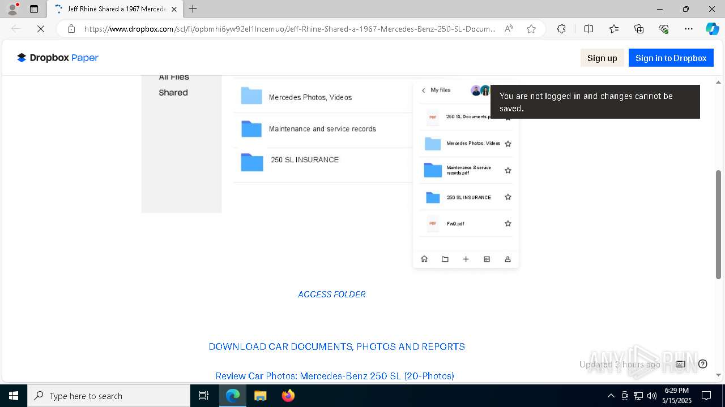The height and width of the screenshot is (407, 725).
Task: Click the scroll down arrow of page
Action: [719, 375]
